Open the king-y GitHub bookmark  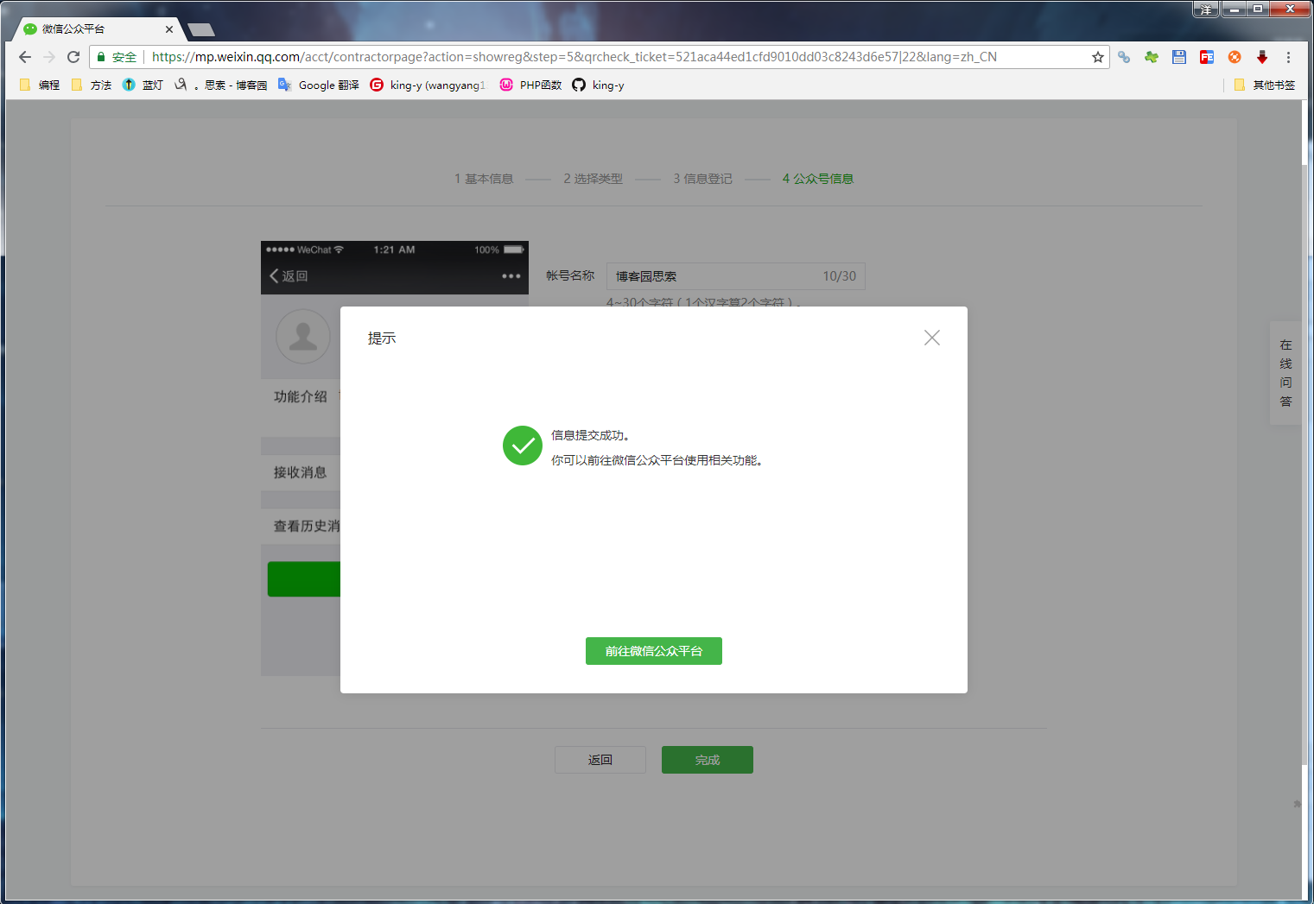598,85
